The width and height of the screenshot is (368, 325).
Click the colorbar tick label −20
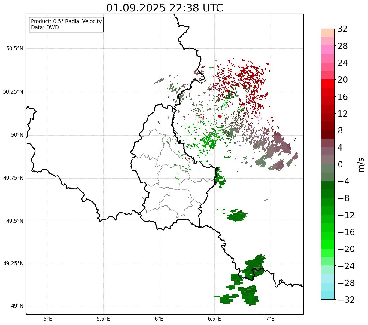[346, 249]
